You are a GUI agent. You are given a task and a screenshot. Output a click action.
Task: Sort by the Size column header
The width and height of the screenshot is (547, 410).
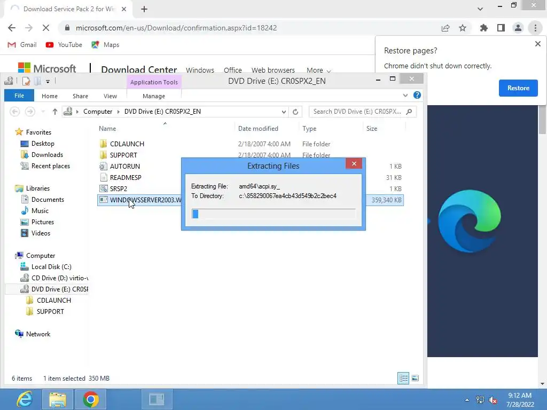(372, 129)
